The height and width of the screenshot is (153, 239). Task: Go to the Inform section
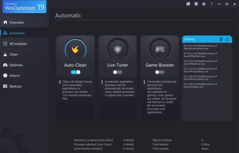pos(24,76)
